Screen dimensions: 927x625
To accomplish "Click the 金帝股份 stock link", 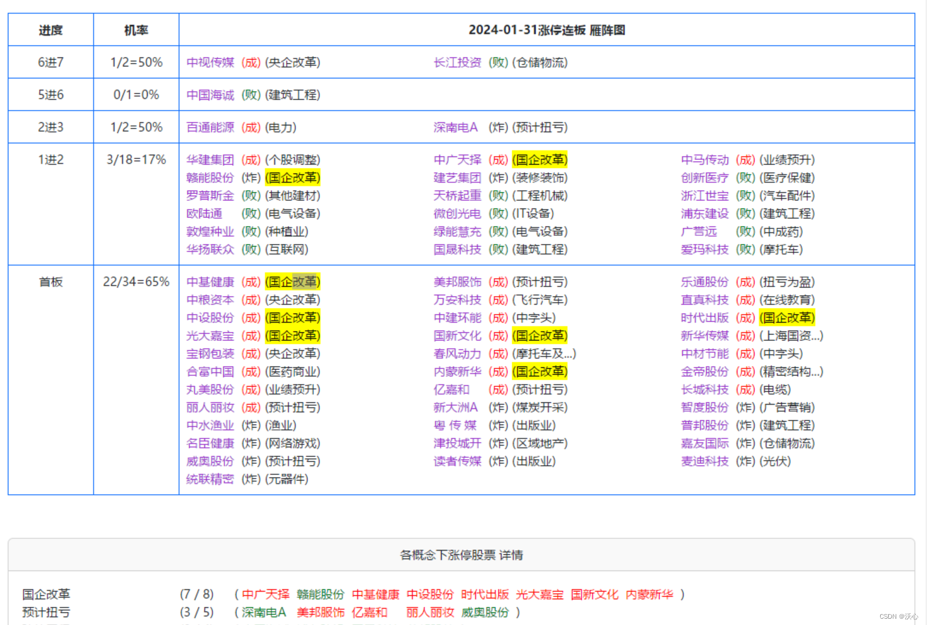I will click(x=705, y=372).
